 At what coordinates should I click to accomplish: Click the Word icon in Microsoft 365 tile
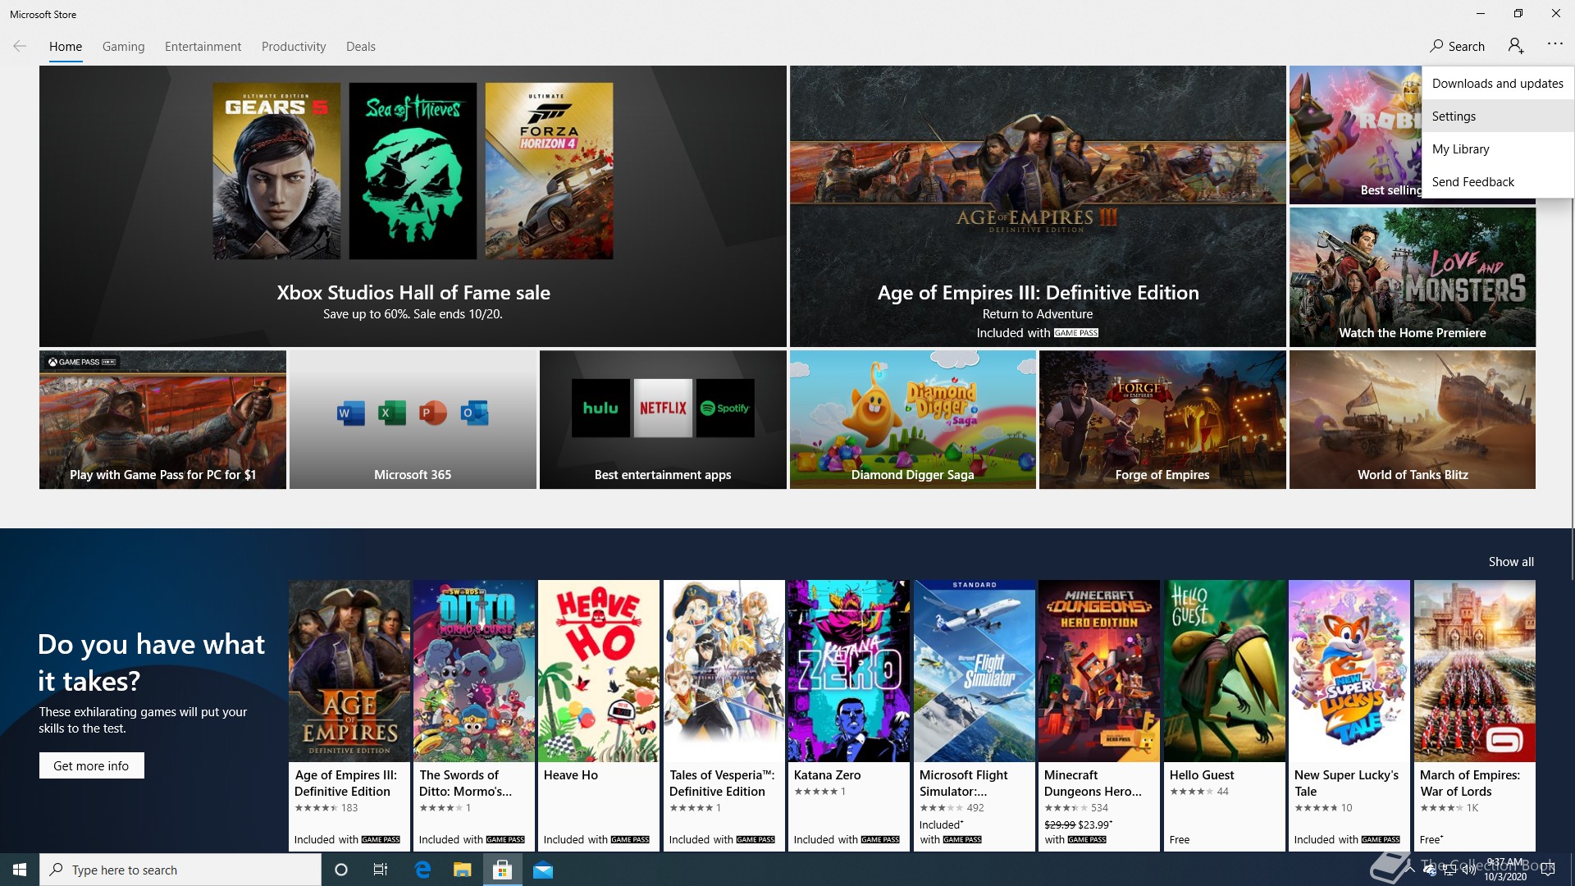click(350, 412)
